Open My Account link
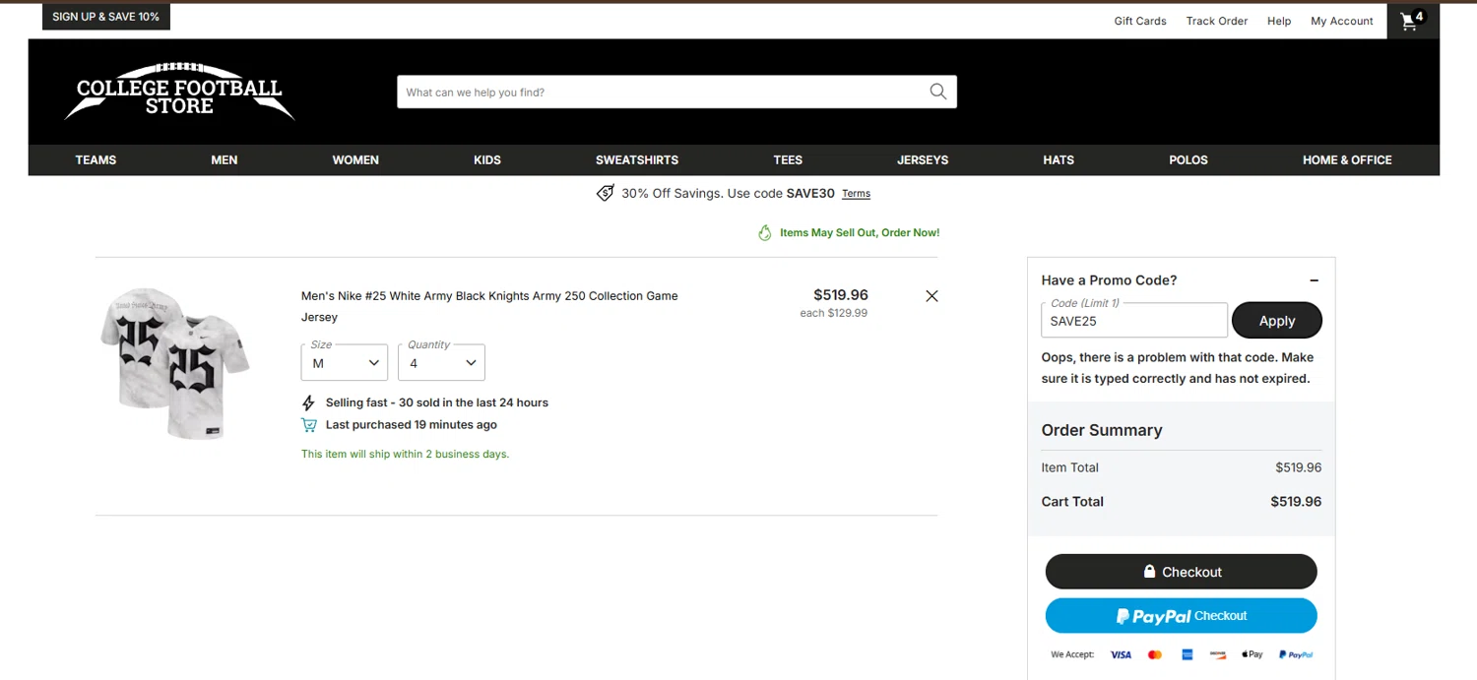The height and width of the screenshot is (680, 1477). pos(1342,21)
